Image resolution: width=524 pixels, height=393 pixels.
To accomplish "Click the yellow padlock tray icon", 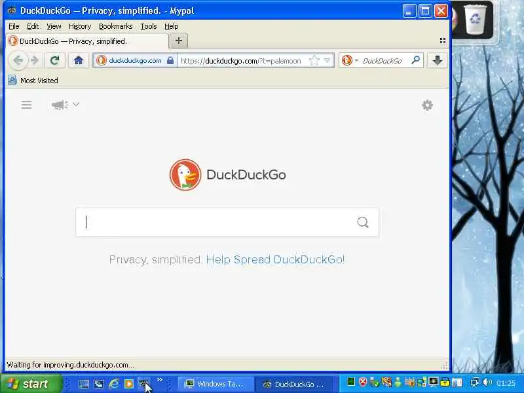I will pos(445,382).
